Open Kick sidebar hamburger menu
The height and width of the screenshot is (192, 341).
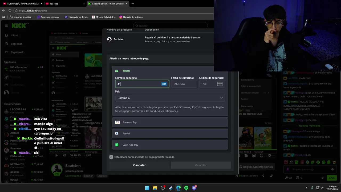coord(6,26)
